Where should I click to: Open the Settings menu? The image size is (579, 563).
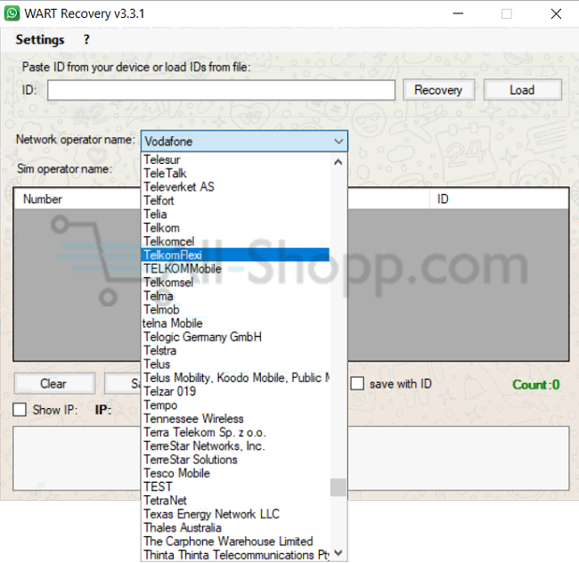coord(40,40)
